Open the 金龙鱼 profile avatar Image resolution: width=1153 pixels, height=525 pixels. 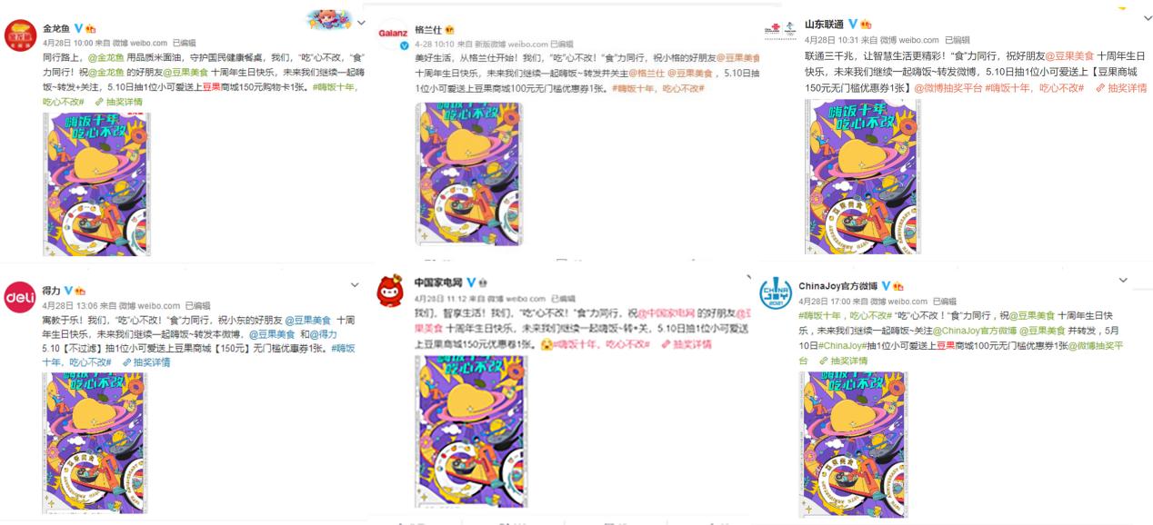click(x=21, y=35)
